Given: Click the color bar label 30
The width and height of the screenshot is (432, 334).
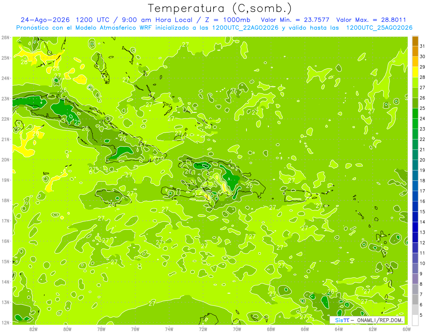Looking at the screenshot, I should coord(423,57).
